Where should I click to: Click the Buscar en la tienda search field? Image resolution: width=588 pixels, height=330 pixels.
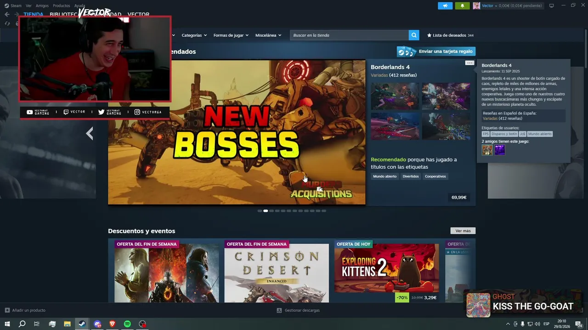point(349,35)
